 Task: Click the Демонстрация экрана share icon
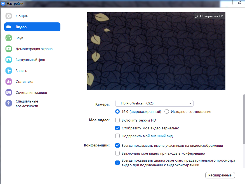pos(9,49)
